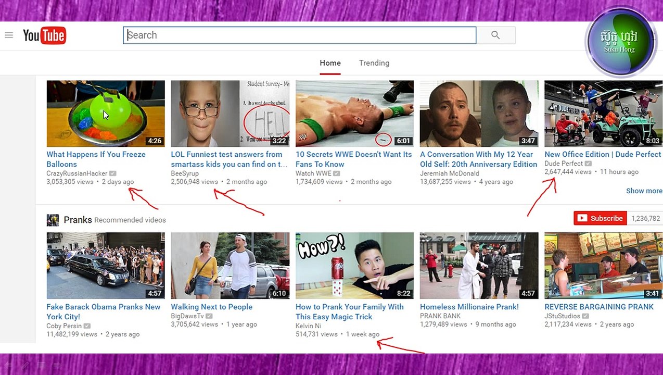Click the search magnifier button
Viewport: 663px width, 375px height.
(x=495, y=35)
